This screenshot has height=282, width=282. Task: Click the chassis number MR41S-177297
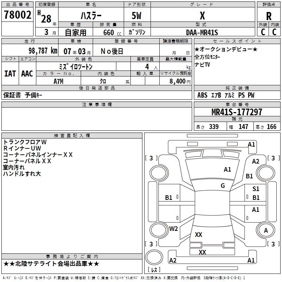click(237, 112)
